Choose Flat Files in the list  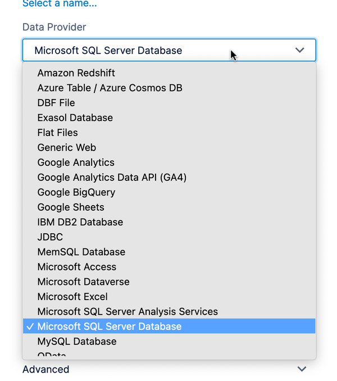[x=169, y=133]
